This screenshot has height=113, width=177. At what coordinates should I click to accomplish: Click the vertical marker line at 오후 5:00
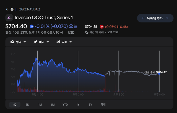119,71
